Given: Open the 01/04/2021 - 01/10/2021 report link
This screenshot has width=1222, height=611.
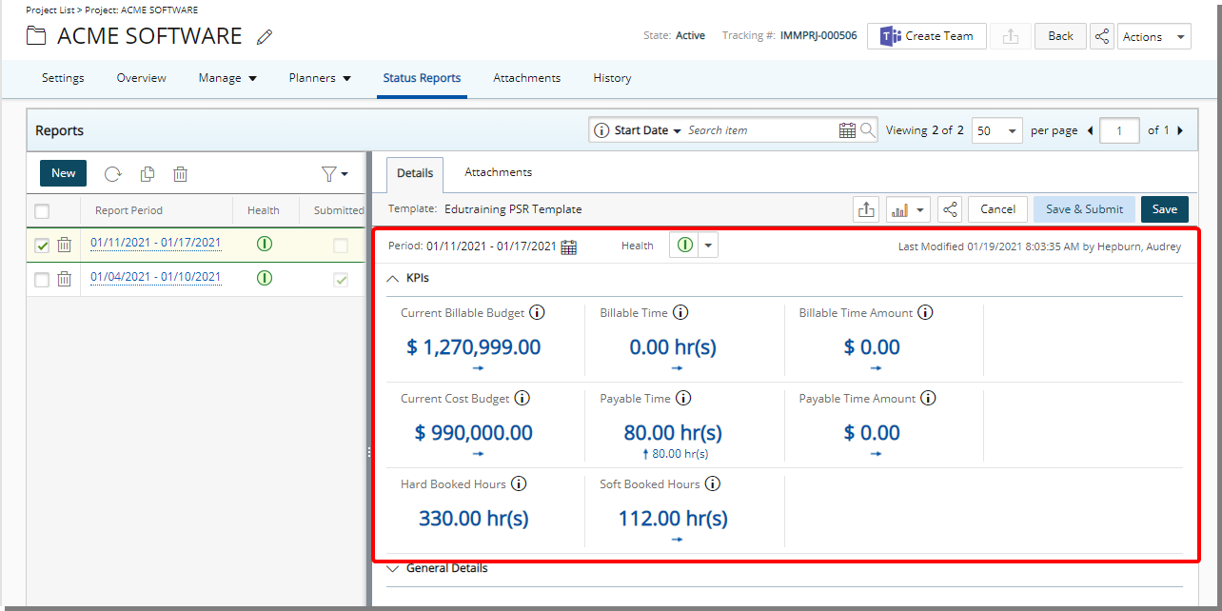Looking at the screenshot, I should coord(156,278).
